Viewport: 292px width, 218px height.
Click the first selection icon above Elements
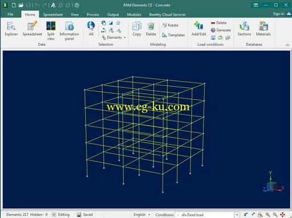point(104,23)
